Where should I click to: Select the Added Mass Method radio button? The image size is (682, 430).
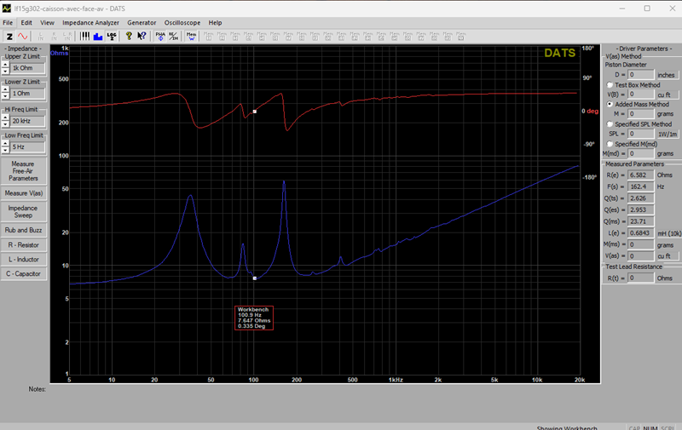pyautogui.click(x=610, y=104)
